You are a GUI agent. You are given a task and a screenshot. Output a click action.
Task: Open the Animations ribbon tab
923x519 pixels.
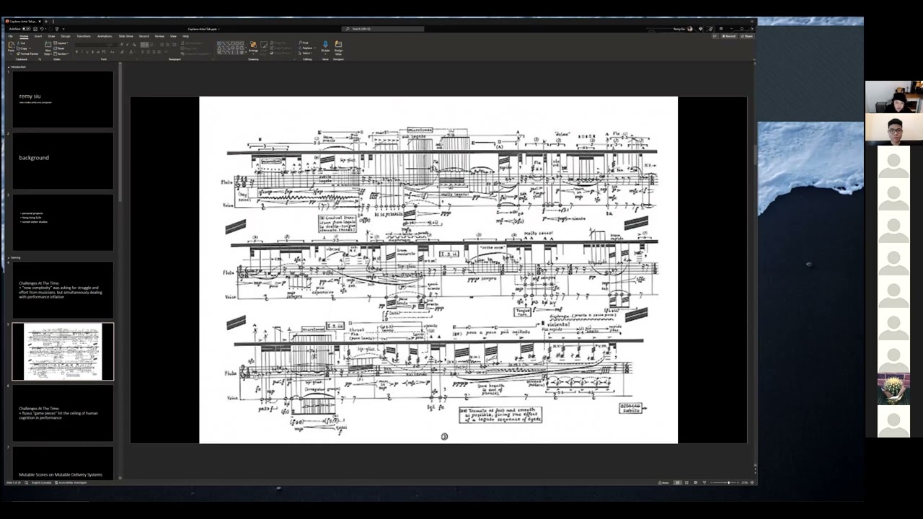tap(105, 36)
